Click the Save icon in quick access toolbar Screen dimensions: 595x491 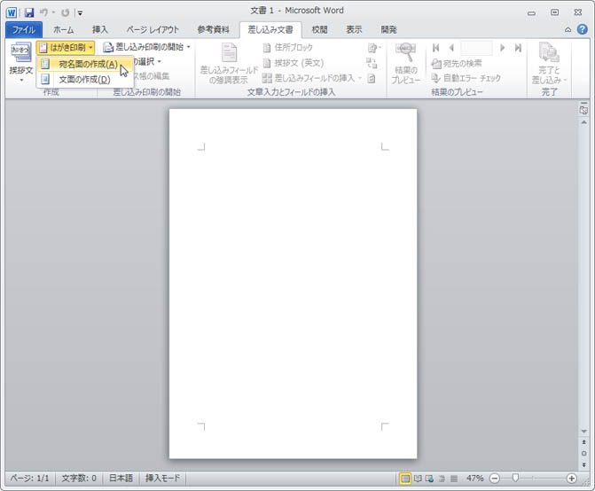(x=29, y=12)
